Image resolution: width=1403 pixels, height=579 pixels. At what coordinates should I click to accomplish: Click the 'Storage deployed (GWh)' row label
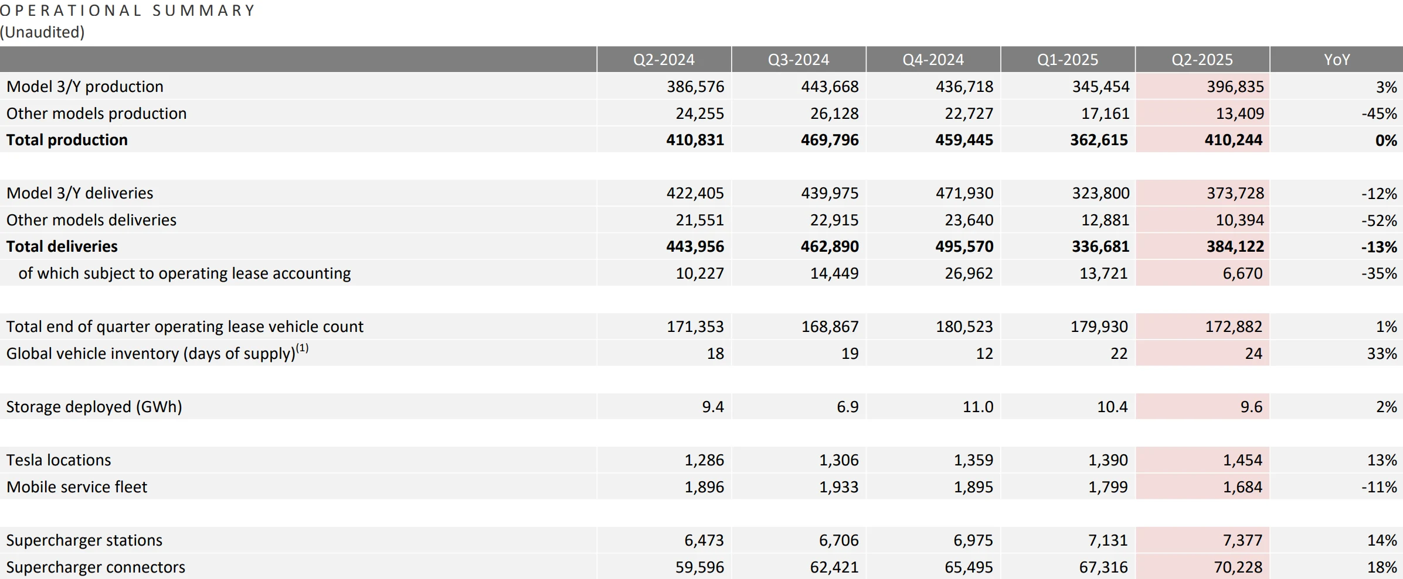coord(94,407)
